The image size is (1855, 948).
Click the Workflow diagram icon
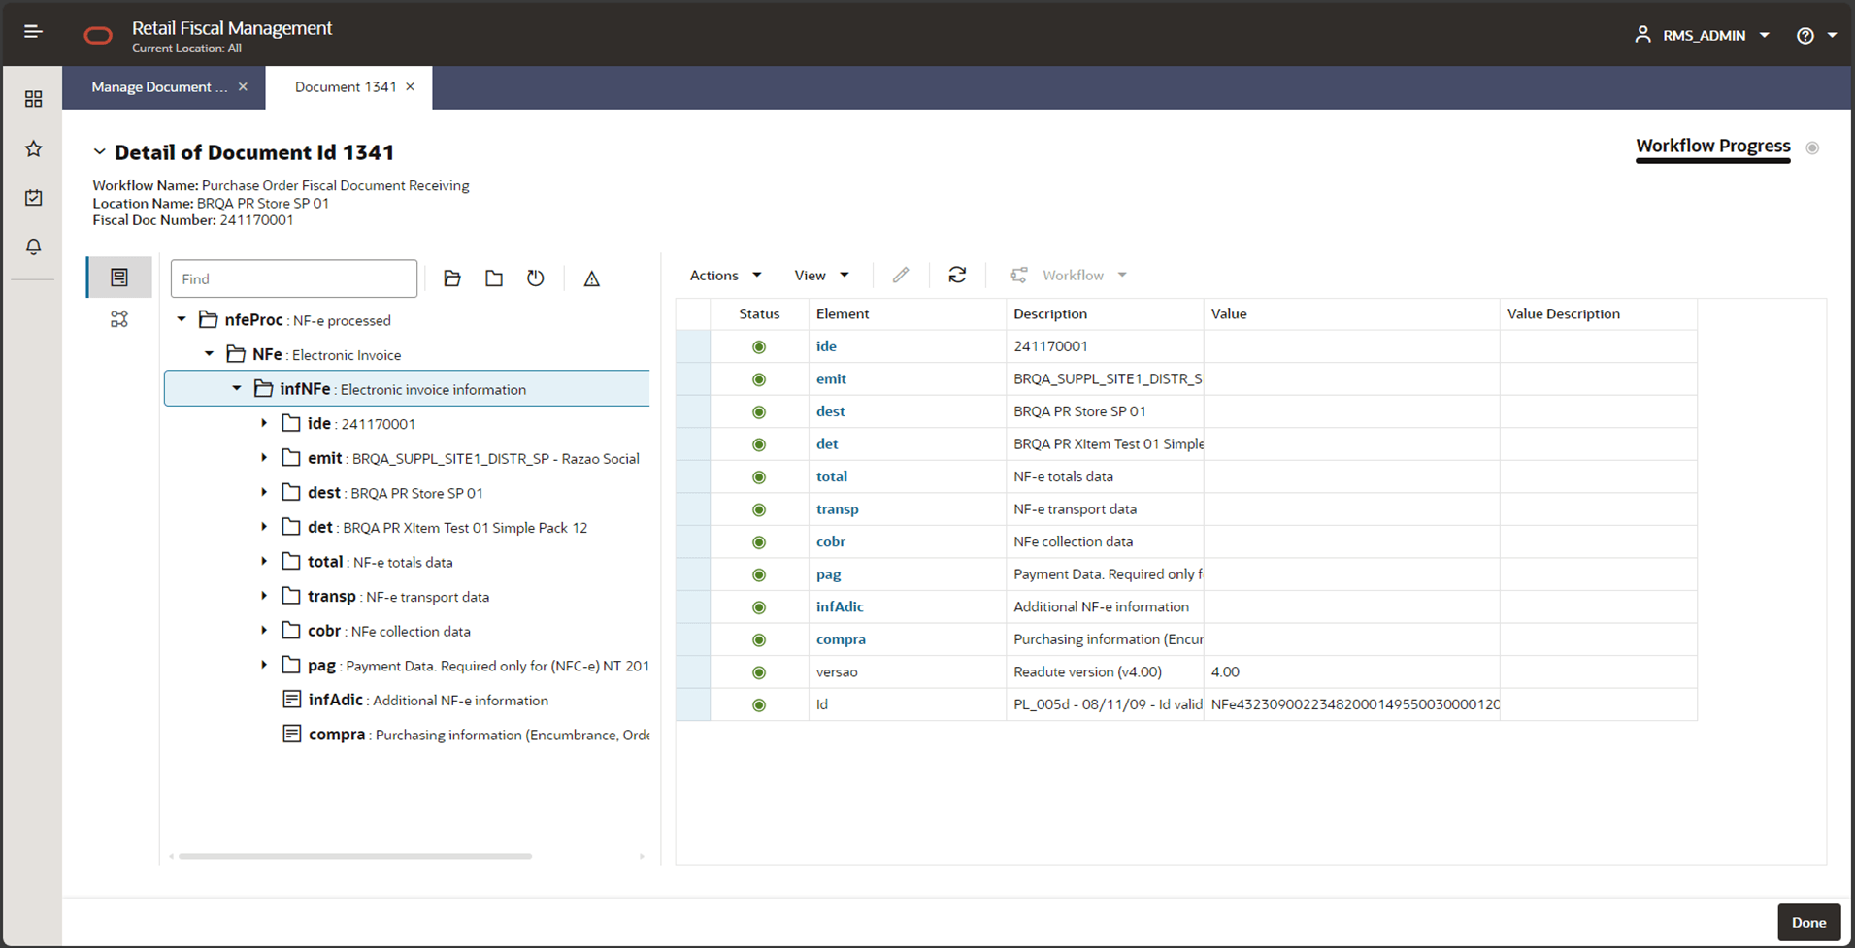click(1018, 276)
